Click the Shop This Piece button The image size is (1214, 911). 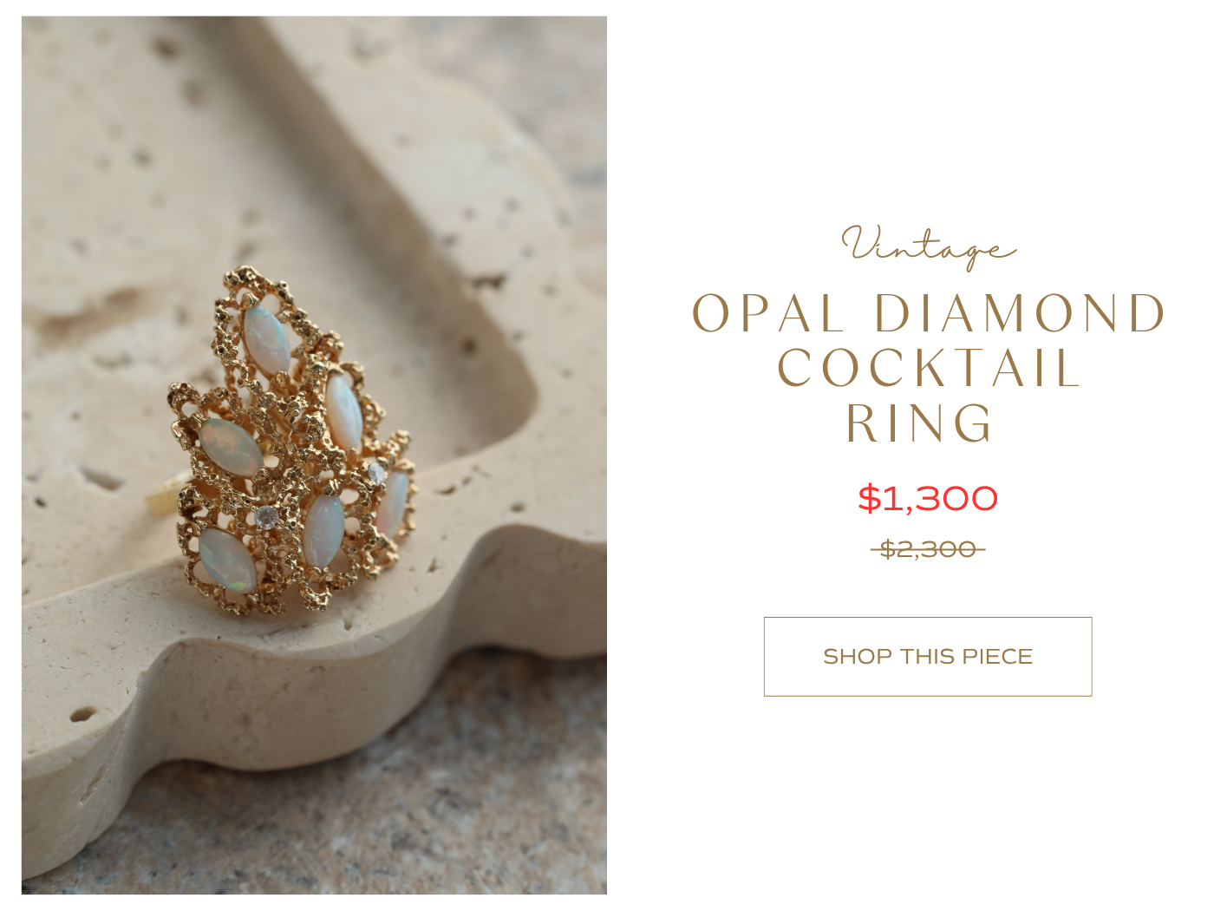(x=927, y=657)
